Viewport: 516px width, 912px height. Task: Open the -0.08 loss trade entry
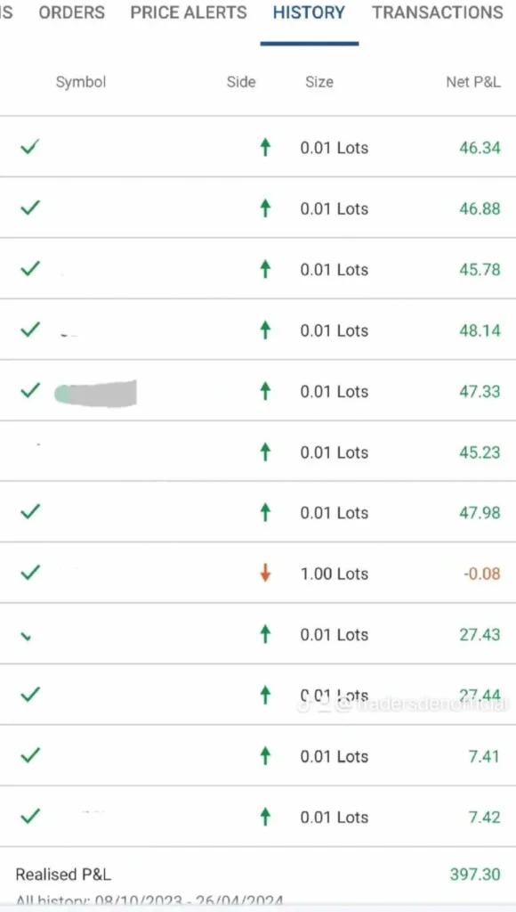258,573
